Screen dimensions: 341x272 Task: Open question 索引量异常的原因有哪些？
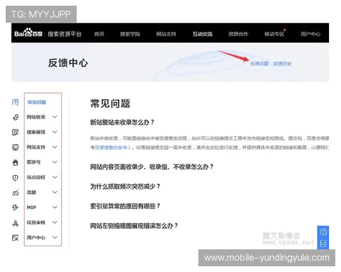click(125, 206)
